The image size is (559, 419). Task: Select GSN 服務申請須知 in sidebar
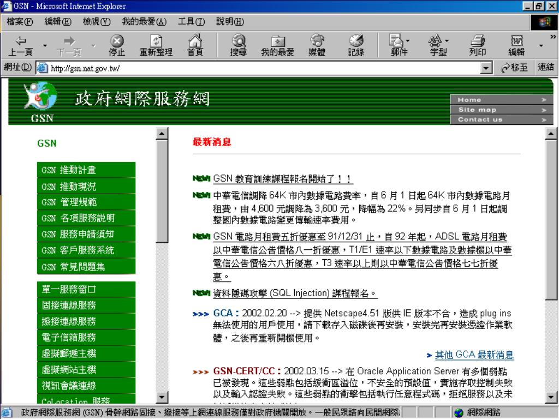(x=86, y=234)
